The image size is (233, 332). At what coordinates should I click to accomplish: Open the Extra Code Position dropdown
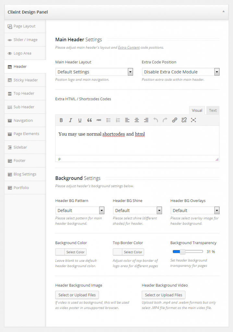tap(180, 72)
